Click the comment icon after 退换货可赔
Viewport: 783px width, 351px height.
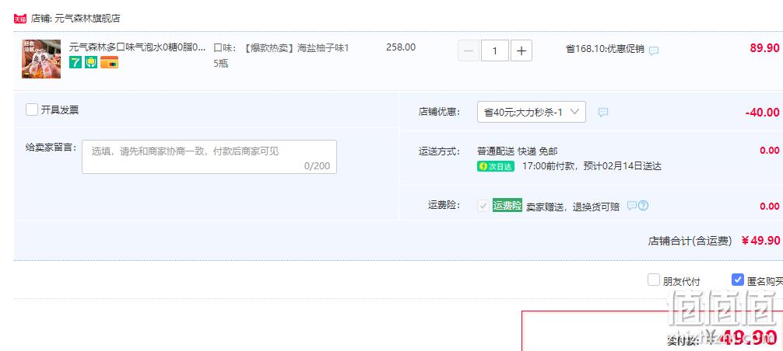click(x=632, y=205)
